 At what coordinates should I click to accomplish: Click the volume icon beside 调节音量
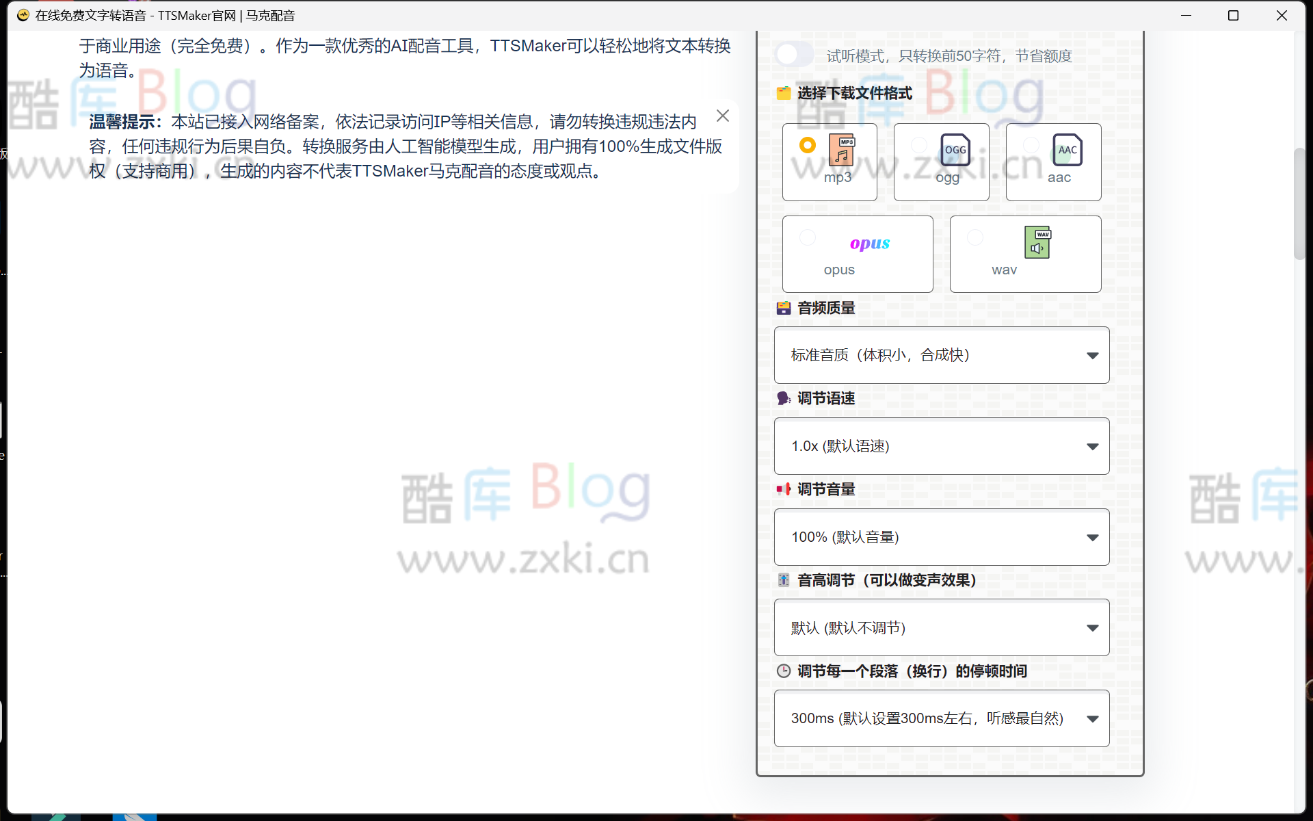784,489
